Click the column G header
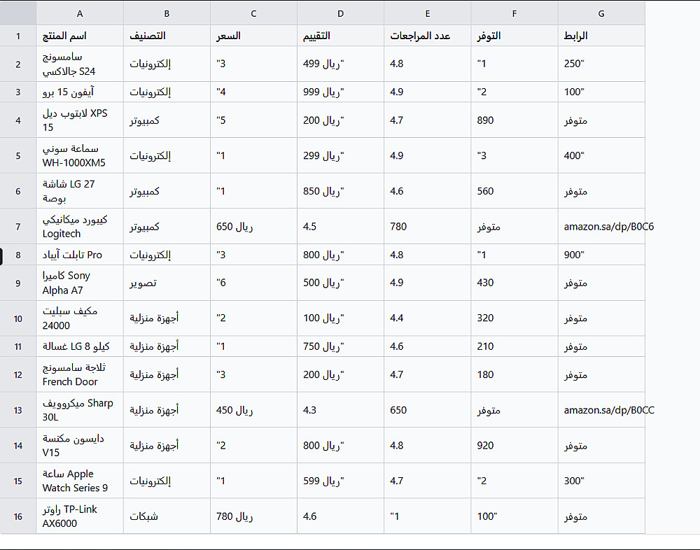 point(601,13)
